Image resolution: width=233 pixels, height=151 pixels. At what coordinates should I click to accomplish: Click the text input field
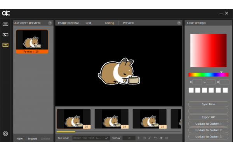click(91, 138)
